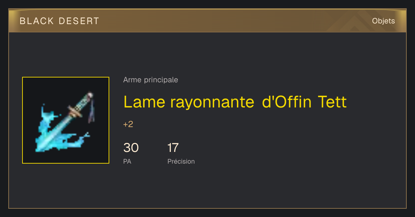This screenshot has width=415, height=217.
Task: Click the word Tett in the item title
Action: coord(332,102)
